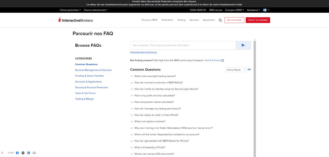Image resolution: width=329 pixels, height=157 pixels.
Task: Select Taxes & Tax Forms category
Action: tap(85, 93)
